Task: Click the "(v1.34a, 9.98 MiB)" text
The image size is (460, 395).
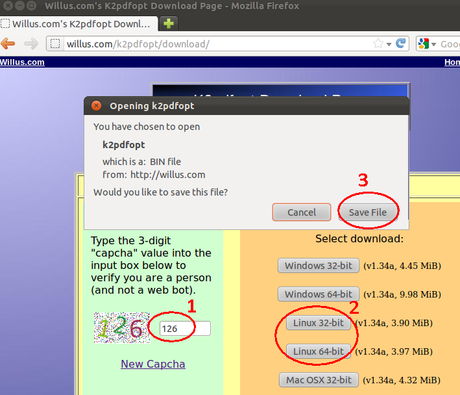Action: coord(402,294)
